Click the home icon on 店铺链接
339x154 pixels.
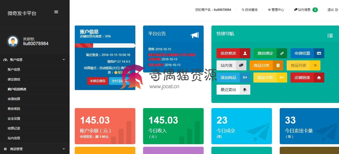point(319,77)
